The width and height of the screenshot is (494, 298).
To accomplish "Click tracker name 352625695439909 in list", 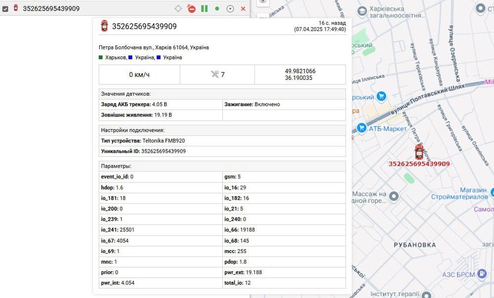I will (51, 8).
